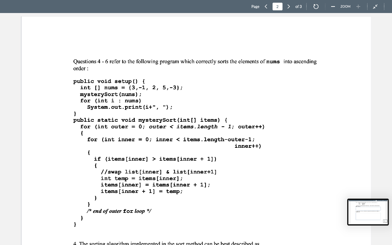Viewport: 392px width, 245px height.
Task: Click the plus icon beside ZOOM
Action: (x=358, y=7)
